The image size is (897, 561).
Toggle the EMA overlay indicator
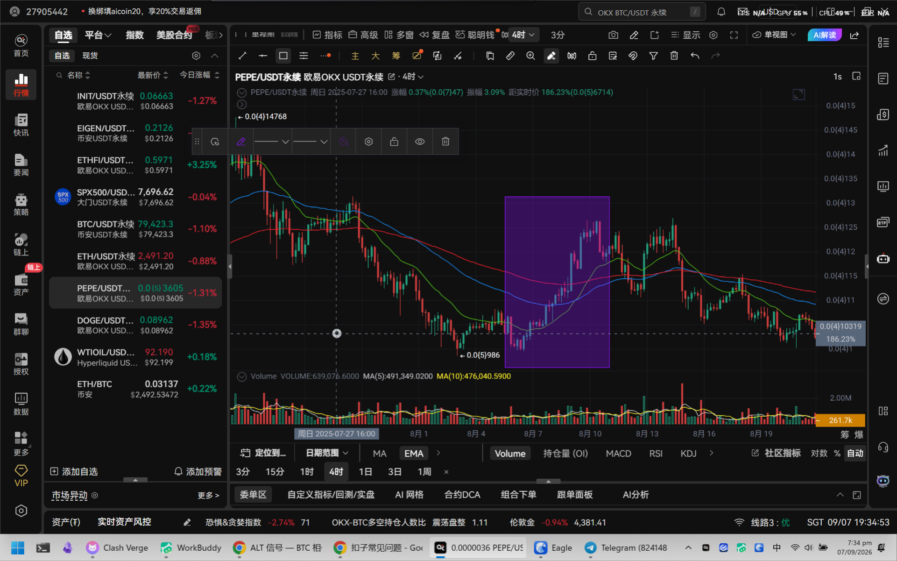point(414,453)
